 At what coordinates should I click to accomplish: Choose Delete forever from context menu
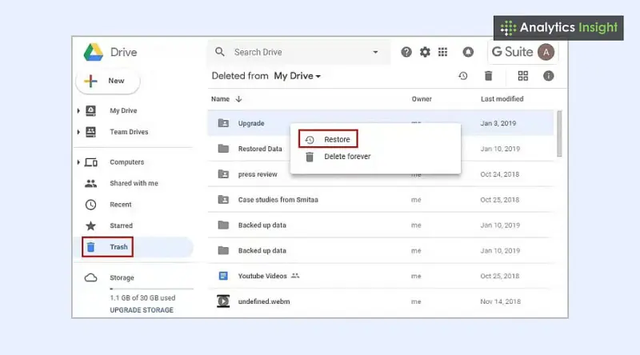(346, 157)
